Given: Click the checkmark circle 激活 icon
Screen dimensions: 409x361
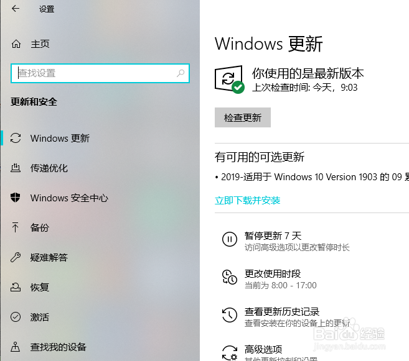Looking at the screenshot, I should (x=16, y=317).
